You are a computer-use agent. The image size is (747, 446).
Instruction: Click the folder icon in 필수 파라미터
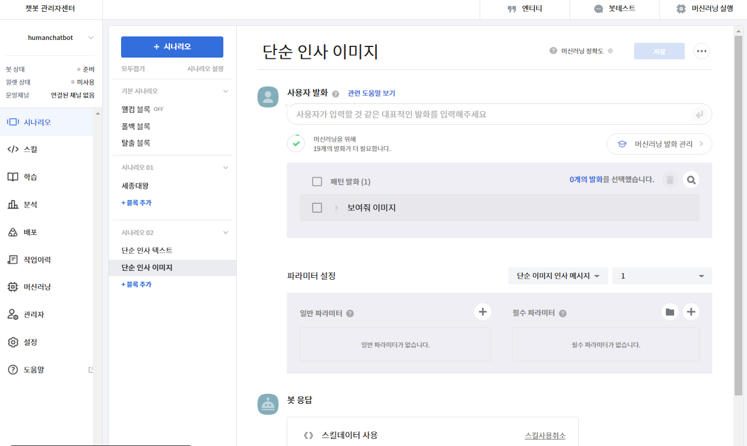(670, 312)
